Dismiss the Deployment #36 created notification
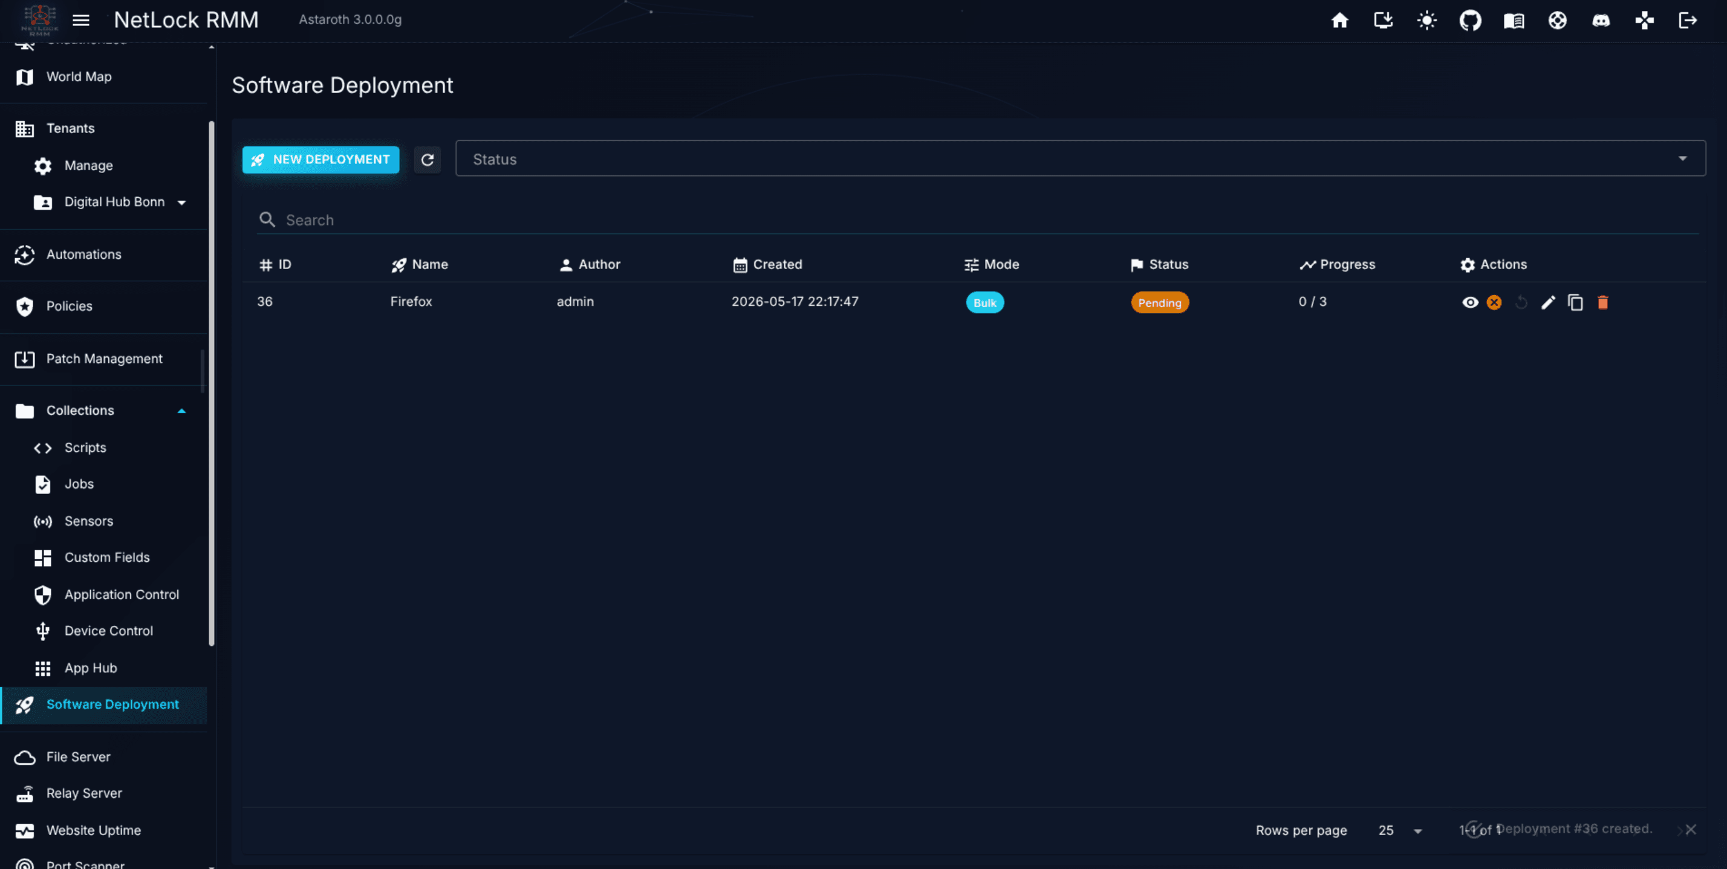The image size is (1727, 869). tap(1691, 830)
